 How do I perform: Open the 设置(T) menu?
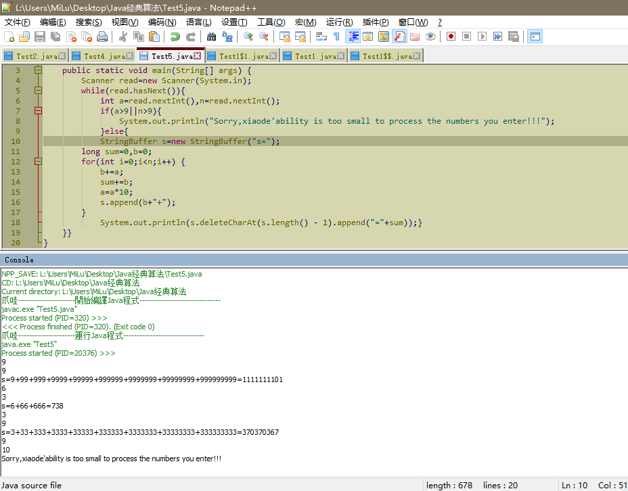[x=234, y=22]
